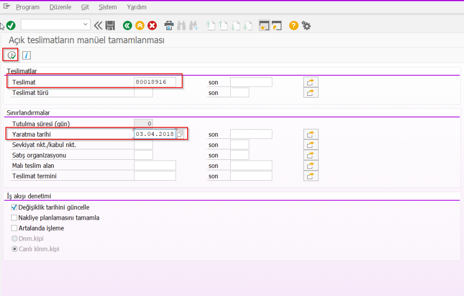Click the Create New Session icon
This screenshot has height=296, width=464.
click(264, 25)
